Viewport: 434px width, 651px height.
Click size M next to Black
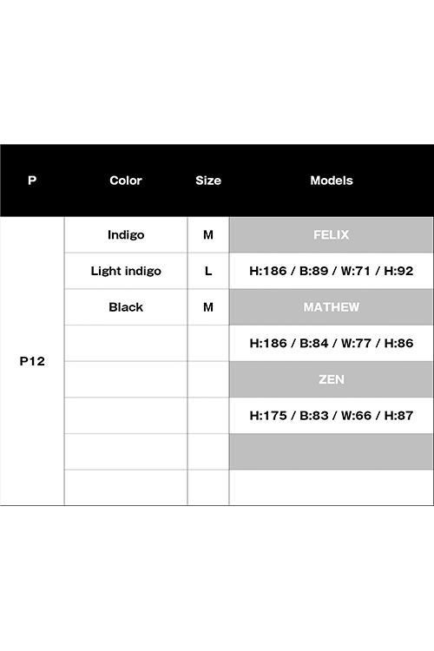(208, 307)
